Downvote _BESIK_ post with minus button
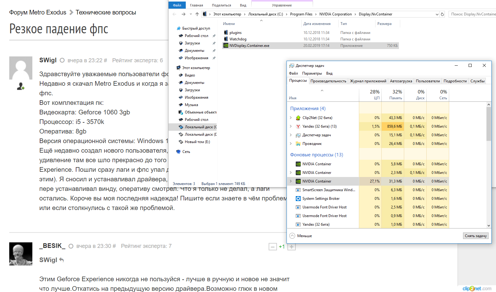This screenshot has height=292, width=496. (273, 247)
